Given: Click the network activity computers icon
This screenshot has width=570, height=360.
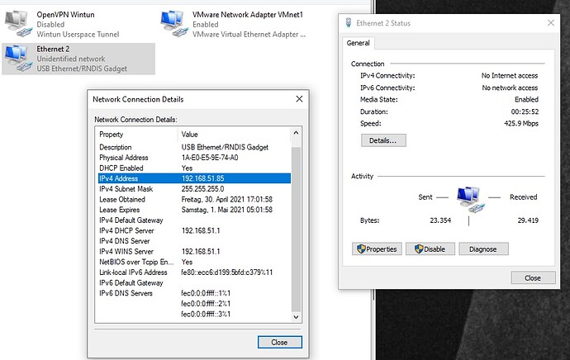Looking at the screenshot, I should pos(470,199).
